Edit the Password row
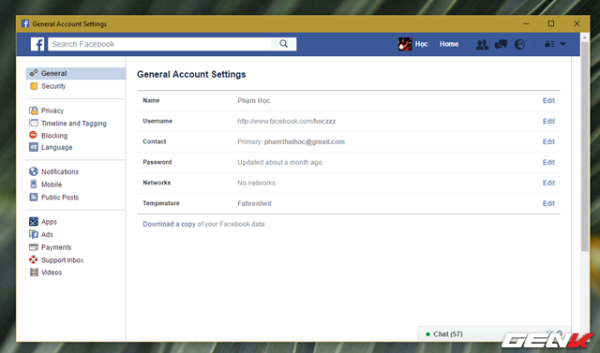This screenshot has height=353, width=600. 548,162
